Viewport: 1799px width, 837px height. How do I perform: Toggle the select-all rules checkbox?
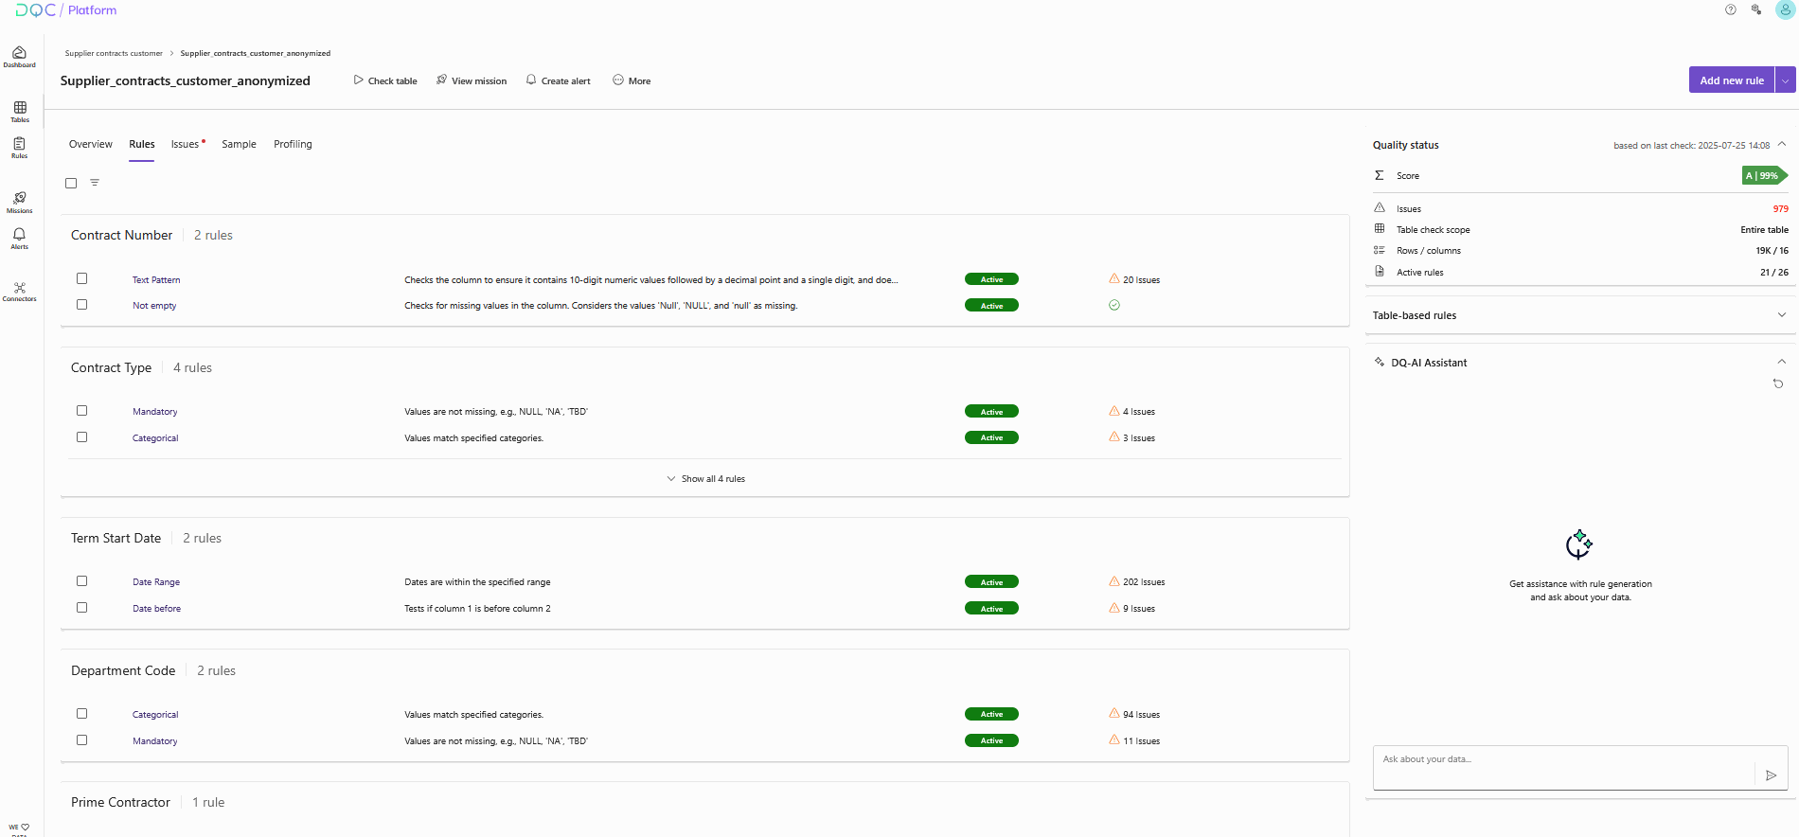[x=71, y=183]
